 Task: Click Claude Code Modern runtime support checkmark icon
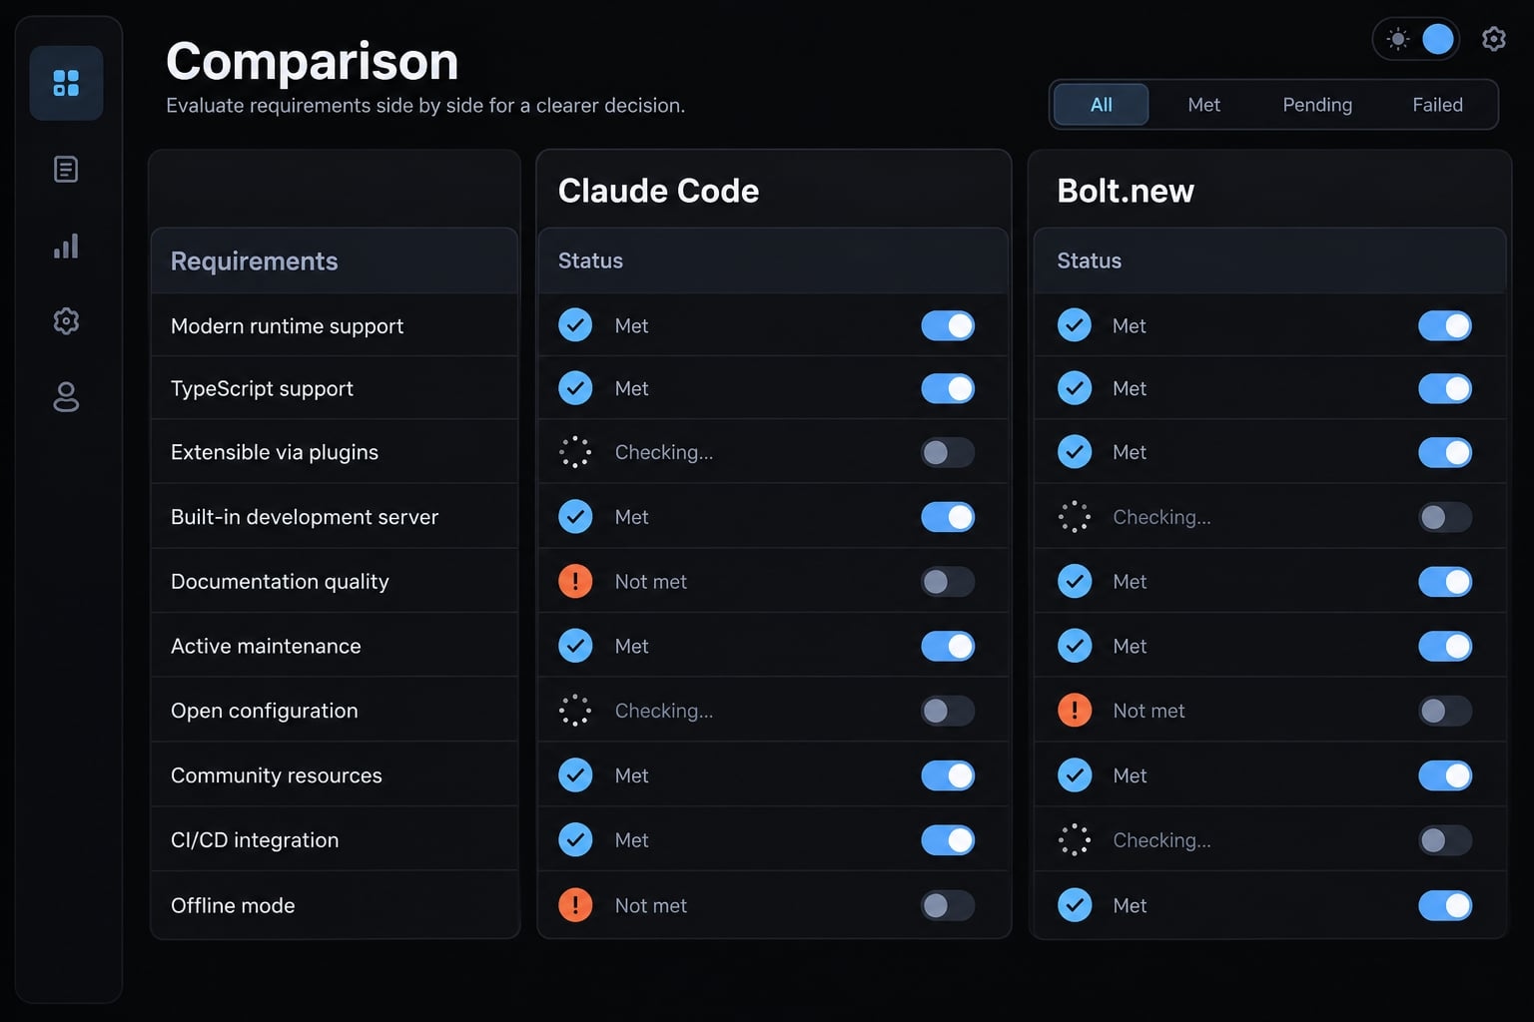point(575,325)
